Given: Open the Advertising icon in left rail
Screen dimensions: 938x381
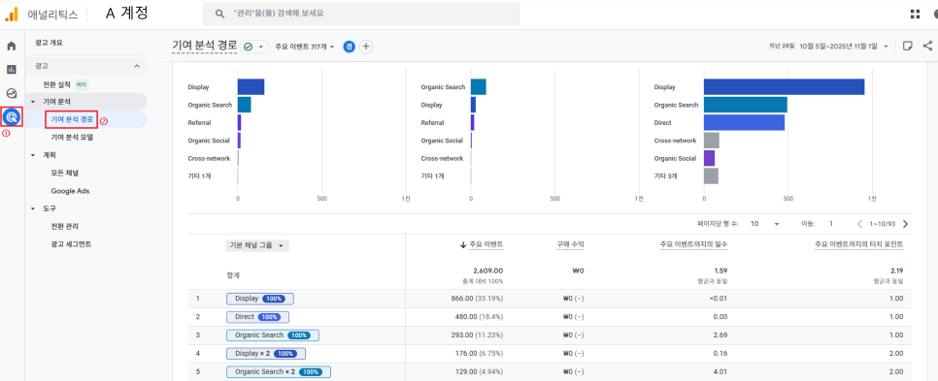Looking at the screenshot, I should pos(12,116).
